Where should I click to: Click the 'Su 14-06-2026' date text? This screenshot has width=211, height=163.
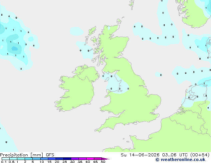coord(140,155)
